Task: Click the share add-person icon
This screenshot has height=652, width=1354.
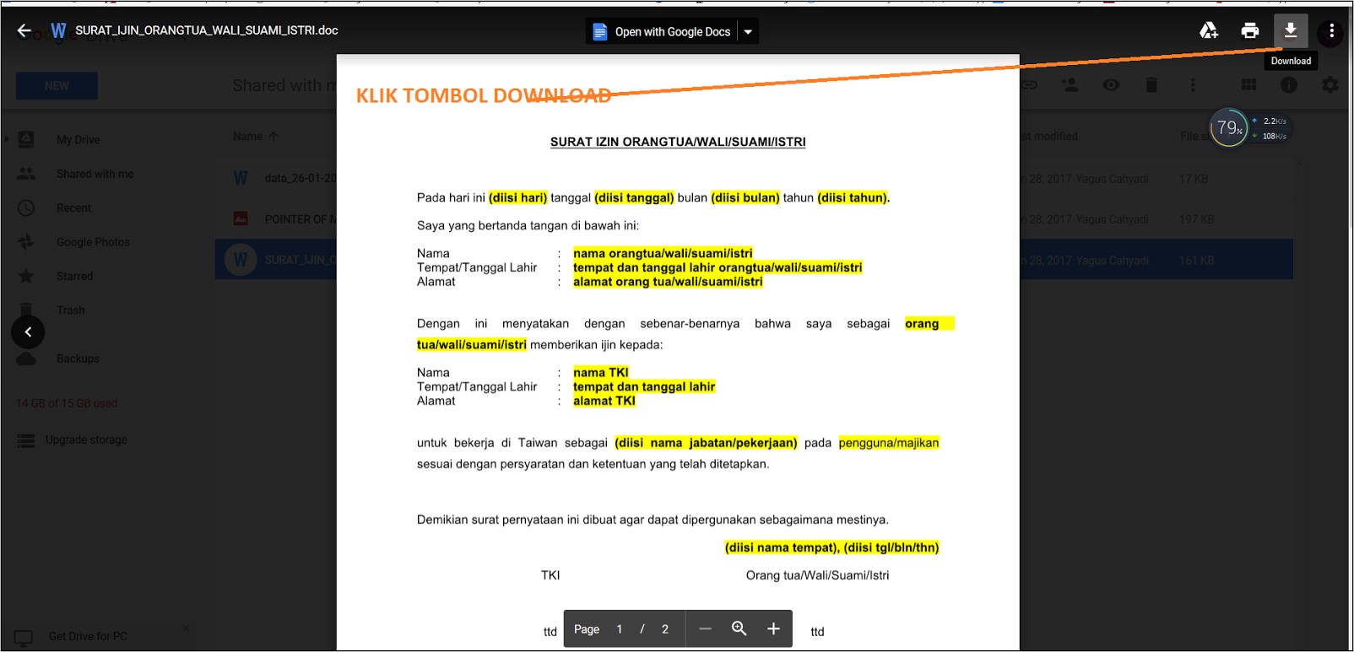Action: [1070, 85]
